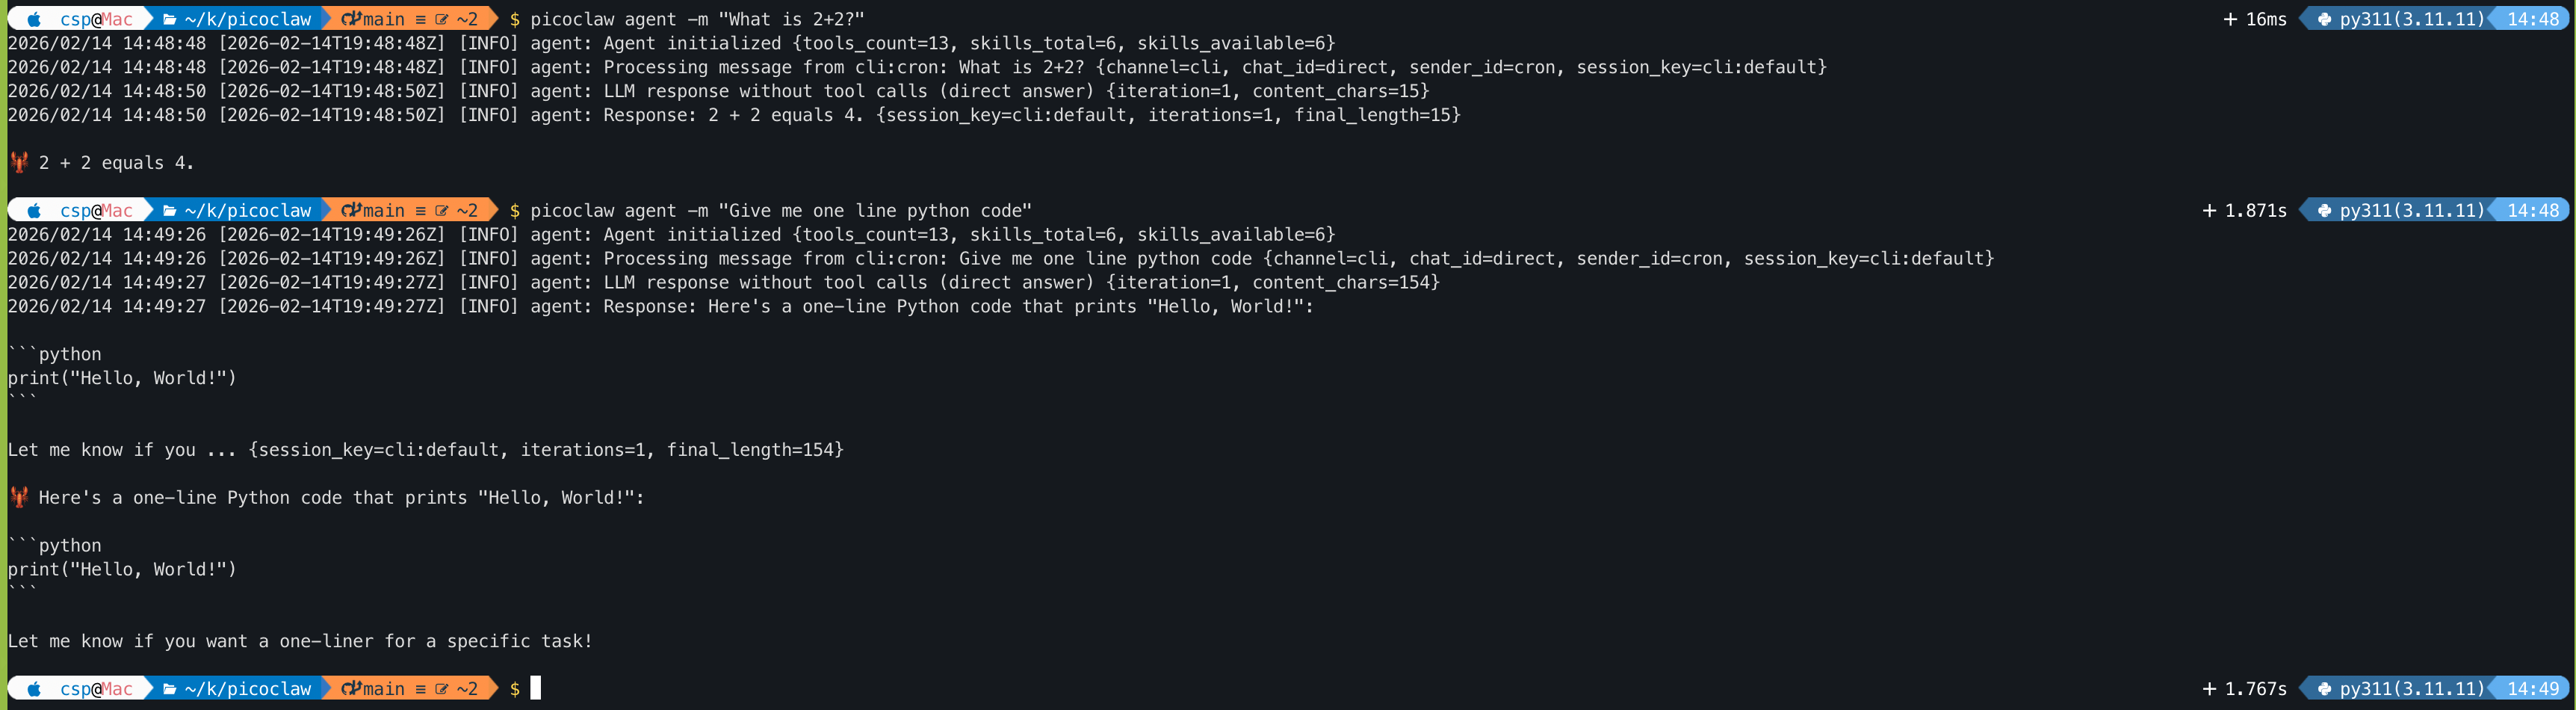2576x710 pixels.
Task: Click the pencil modified-files icon on the "What is 2+2?" prompt
Action: coord(441,19)
